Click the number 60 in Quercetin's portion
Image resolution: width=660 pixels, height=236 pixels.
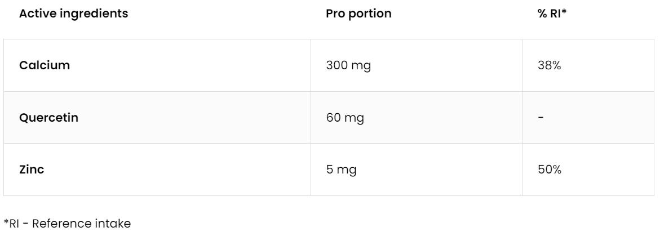pyautogui.click(x=333, y=117)
